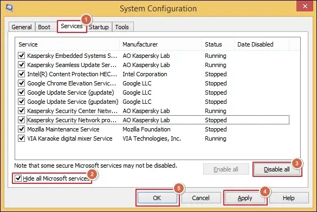Viewport: 317px width, 212px height.
Task: Select Kaspersky Security Center Netw... row name
Action: 72,111
